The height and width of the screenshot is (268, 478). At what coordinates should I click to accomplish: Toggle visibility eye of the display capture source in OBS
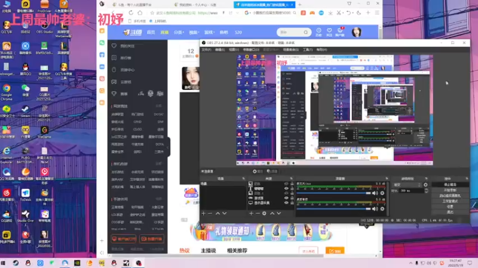(286, 202)
